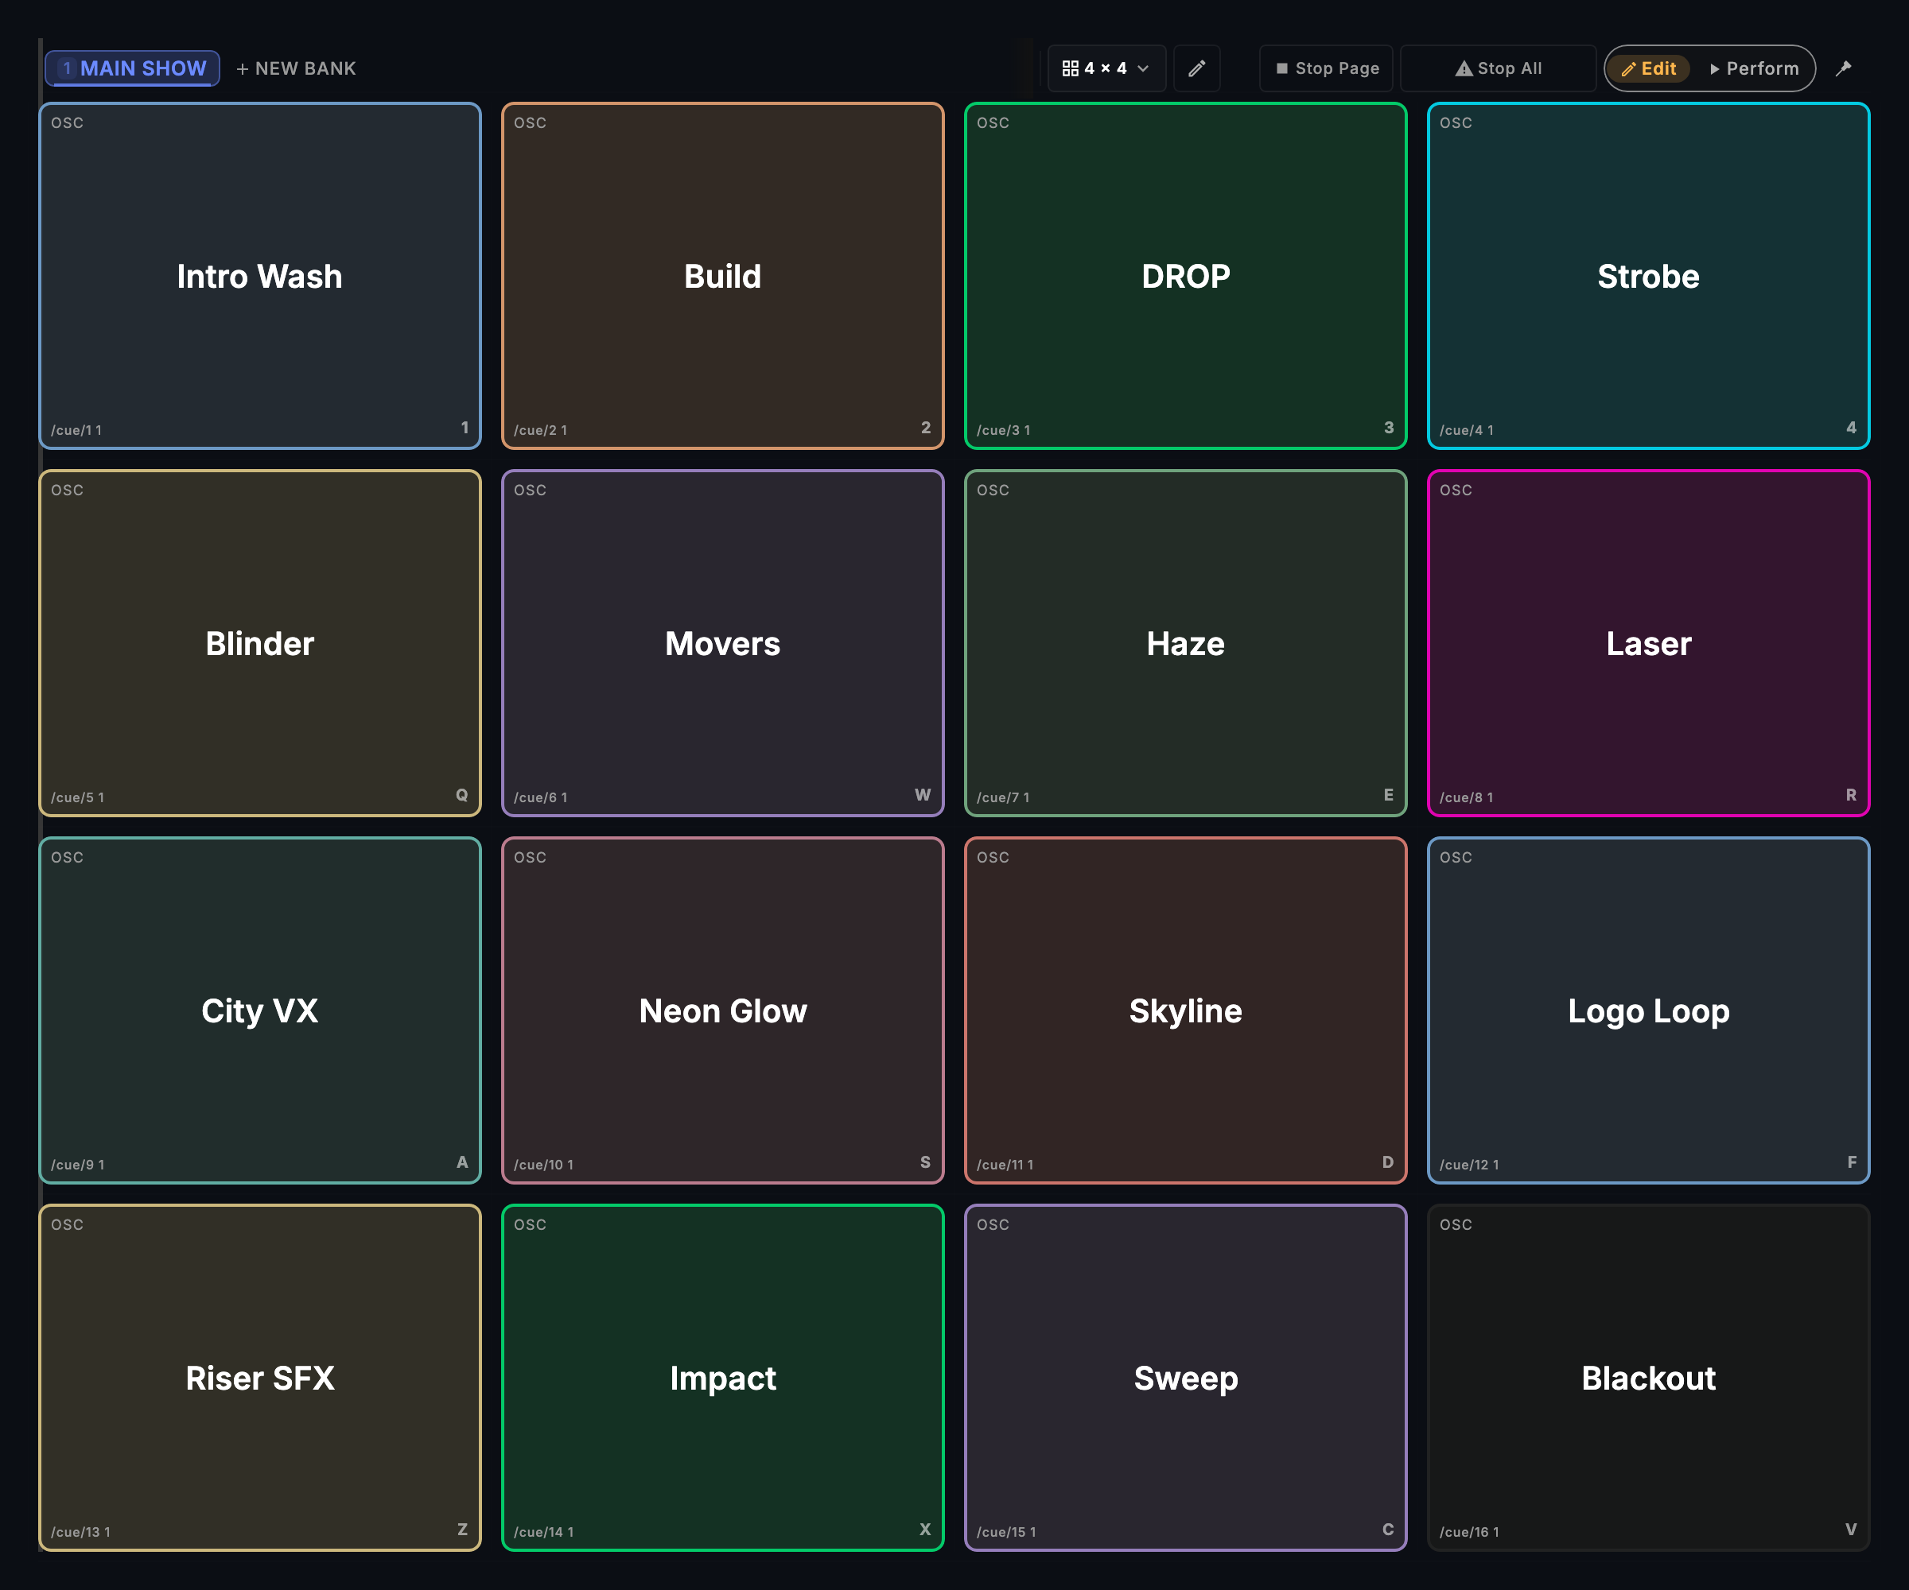
Task: Select the Logo Loop pad
Action: click(1648, 1010)
